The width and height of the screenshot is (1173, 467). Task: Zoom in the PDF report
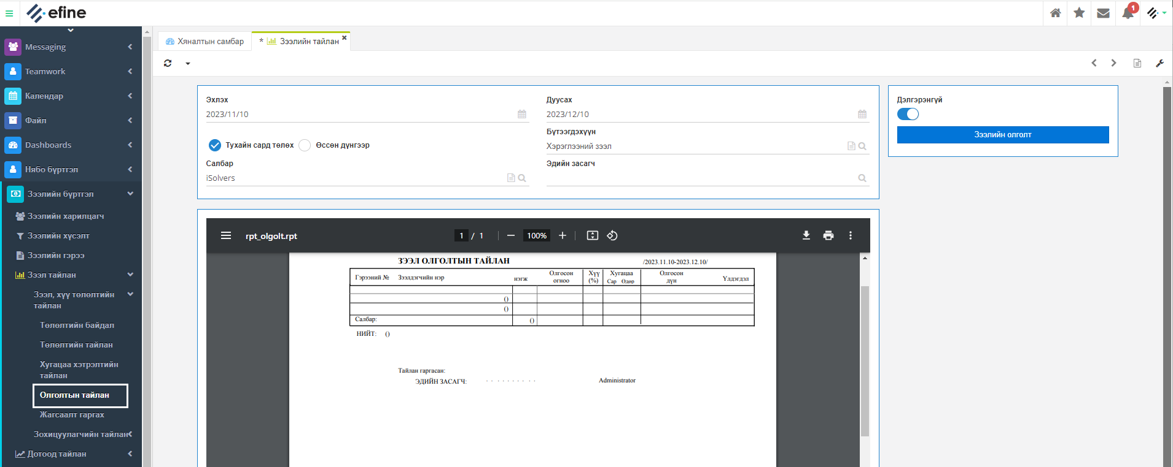point(562,235)
